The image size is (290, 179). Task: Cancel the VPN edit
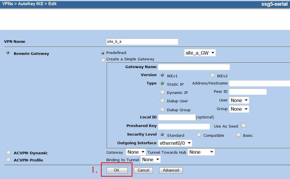coord(143,170)
